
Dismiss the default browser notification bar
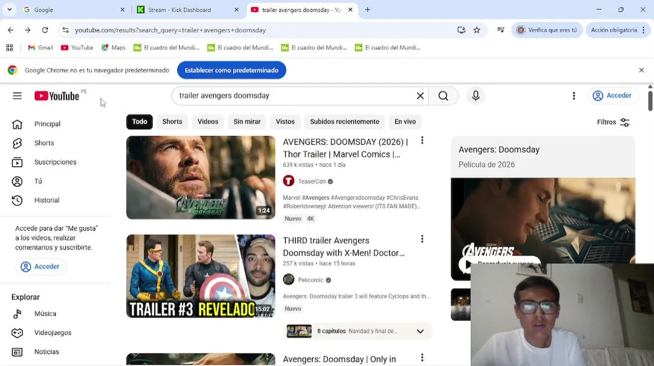[641, 70]
